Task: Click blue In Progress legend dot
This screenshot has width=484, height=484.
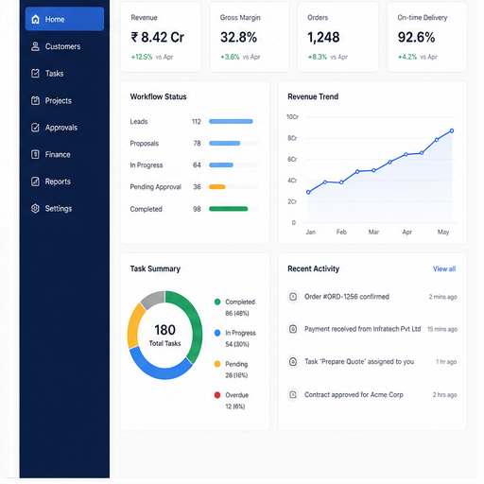Action: [217, 333]
